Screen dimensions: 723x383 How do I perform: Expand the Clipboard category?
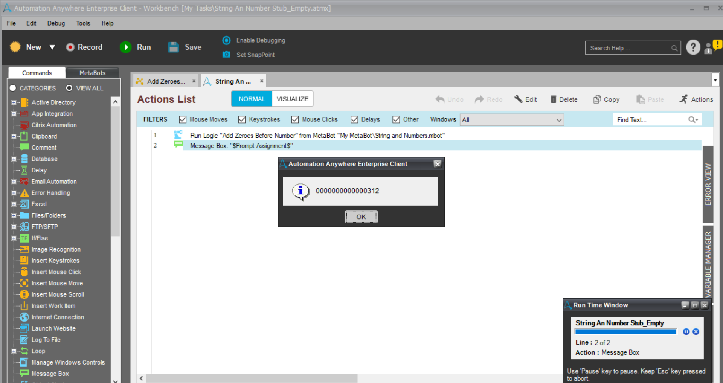(14, 136)
